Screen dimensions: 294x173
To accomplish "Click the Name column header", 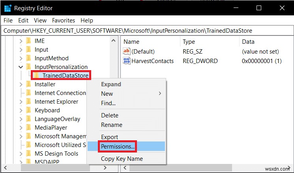I will click(x=151, y=41).
